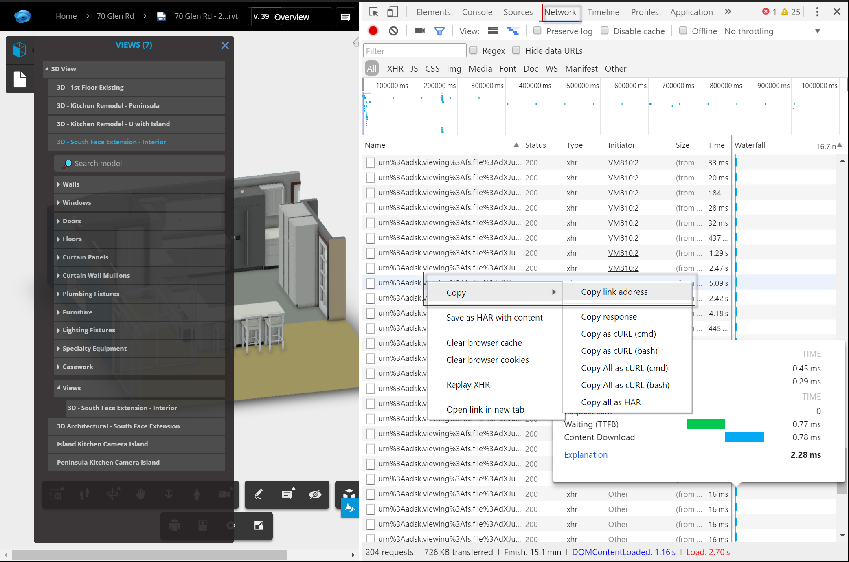Open the No throttling dropdown
849x562 pixels.
[772, 31]
